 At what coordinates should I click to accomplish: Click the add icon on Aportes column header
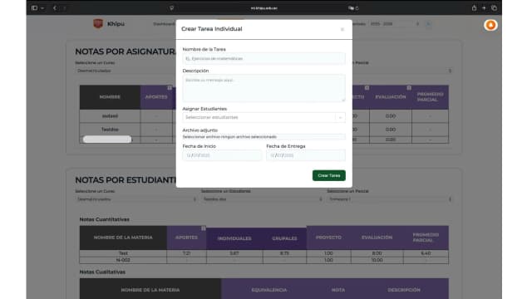click(170, 88)
